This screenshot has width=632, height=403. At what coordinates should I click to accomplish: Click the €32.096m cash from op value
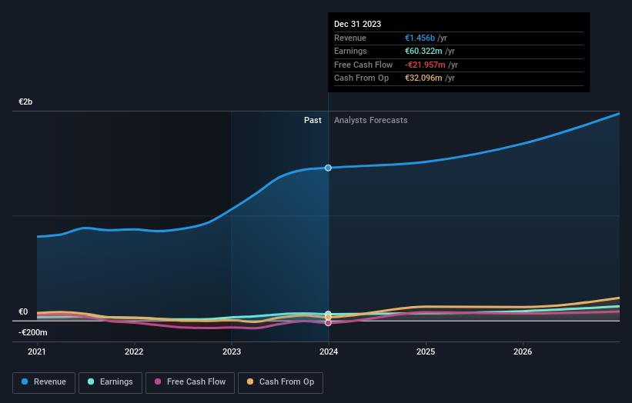coord(423,78)
